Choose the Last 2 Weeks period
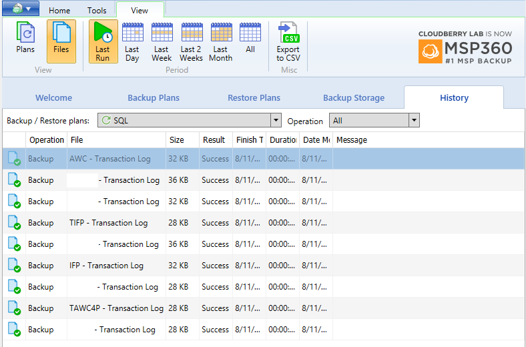526x347 pixels. (x=191, y=42)
